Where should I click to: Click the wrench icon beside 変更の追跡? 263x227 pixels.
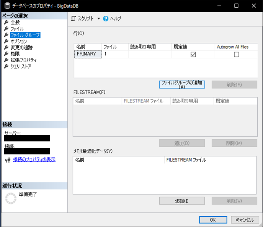point(6,47)
